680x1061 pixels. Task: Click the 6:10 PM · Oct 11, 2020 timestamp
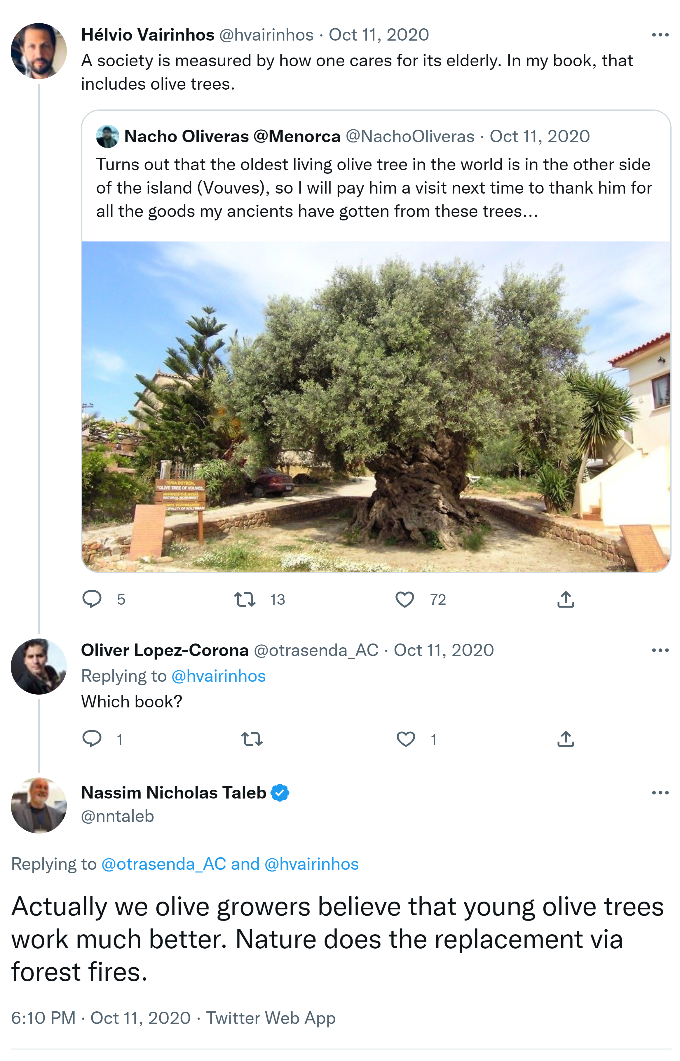tap(101, 1018)
